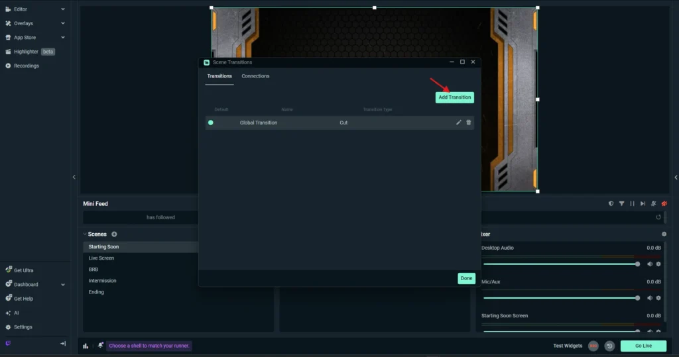The image size is (679, 357).
Task: Start the replay buffer icon
Action: pos(609,346)
